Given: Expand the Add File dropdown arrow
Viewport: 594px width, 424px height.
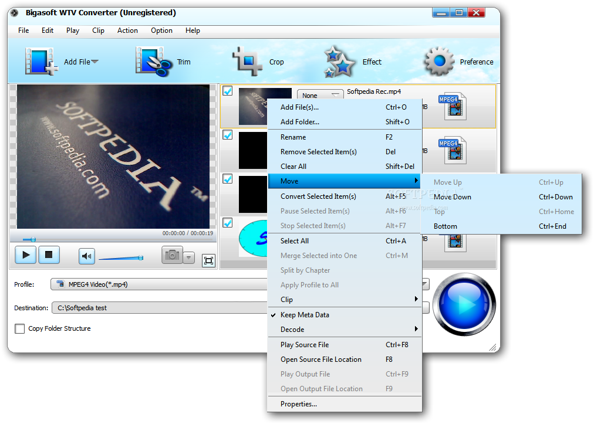Looking at the screenshot, I should [x=95, y=62].
